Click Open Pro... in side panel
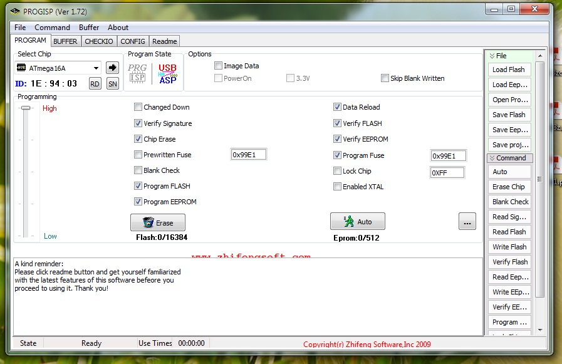 pos(509,100)
